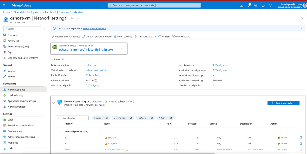Click the network security group shield icon
The image size is (307, 154).
(59, 102)
